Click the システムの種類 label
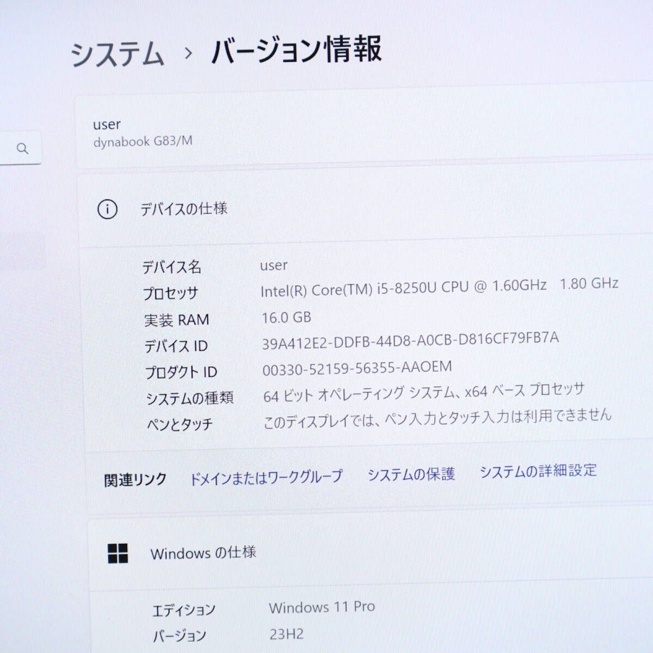The width and height of the screenshot is (653, 653). [190, 398]
